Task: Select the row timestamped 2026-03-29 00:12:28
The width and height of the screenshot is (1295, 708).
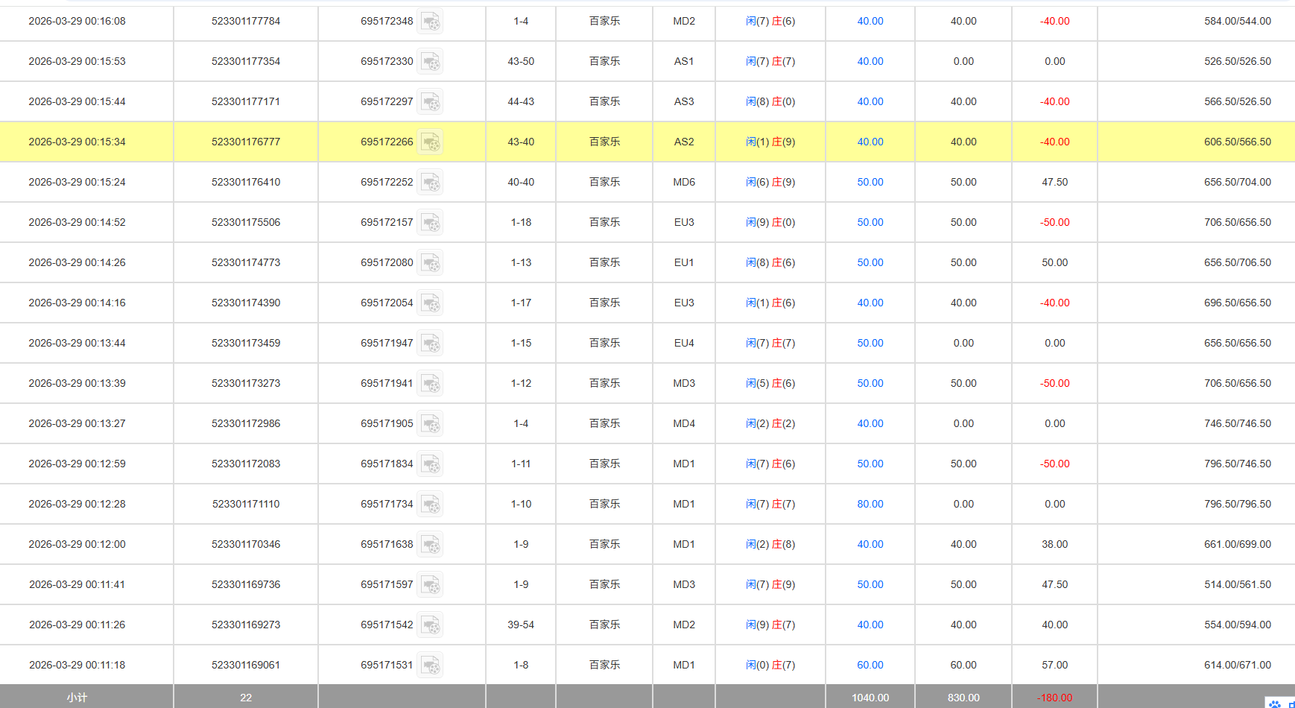Action: [x=77, y=505]
